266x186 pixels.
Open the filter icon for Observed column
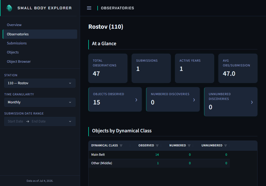coord(157,146)
